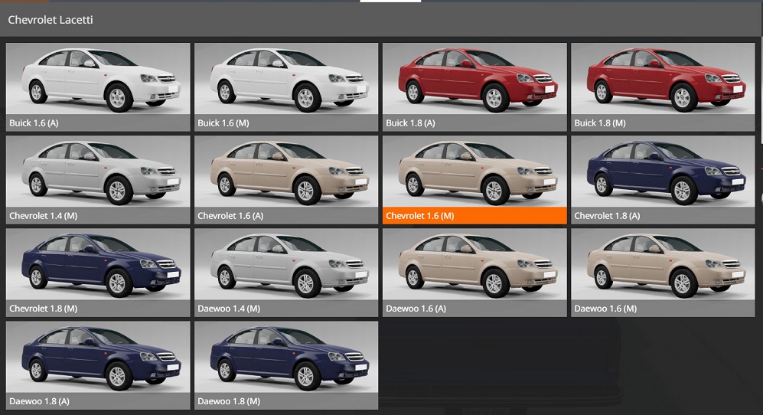
Task: Click the Chevrolet 1.8 (A) caption label
Action: pyautogui.click(x=607, y=216)
